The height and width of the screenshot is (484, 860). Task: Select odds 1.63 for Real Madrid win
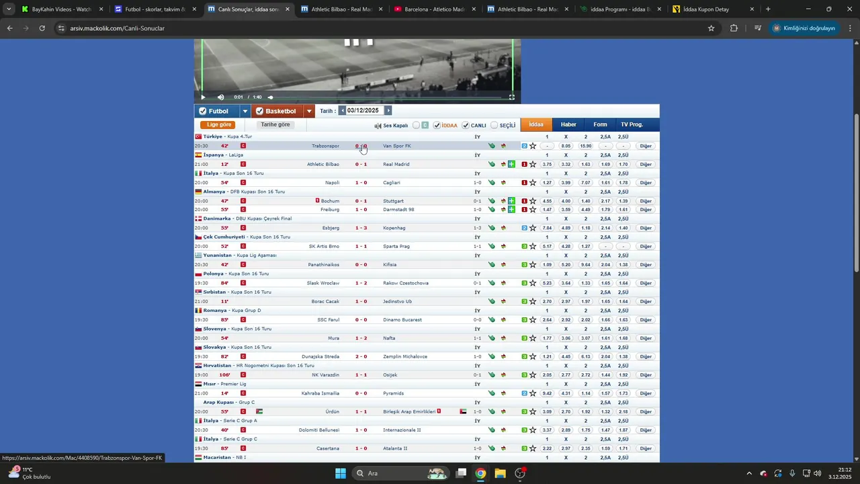pos(586,164)
